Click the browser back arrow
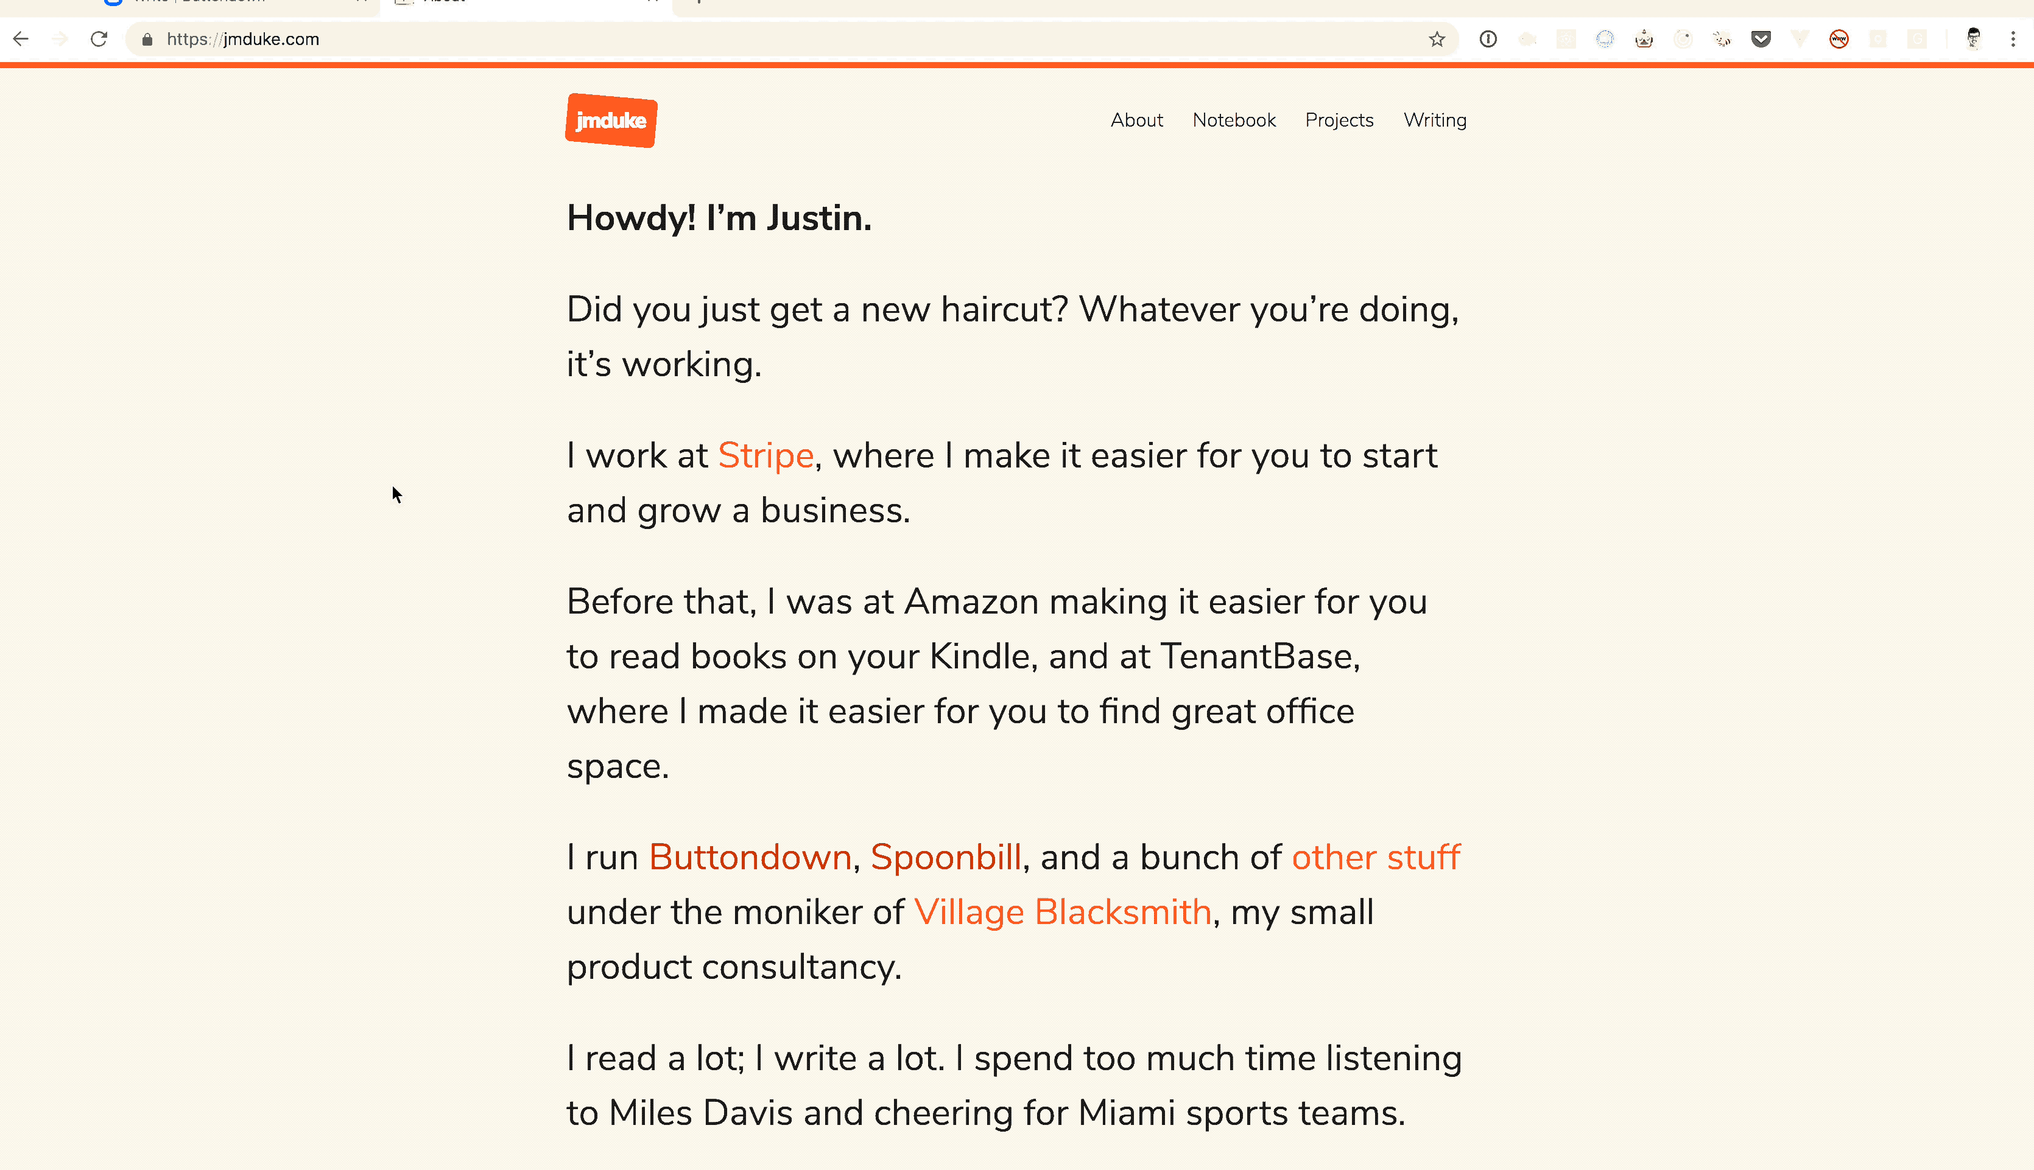This screenshot has height=1170, width=2034. (x=21, y=38)
